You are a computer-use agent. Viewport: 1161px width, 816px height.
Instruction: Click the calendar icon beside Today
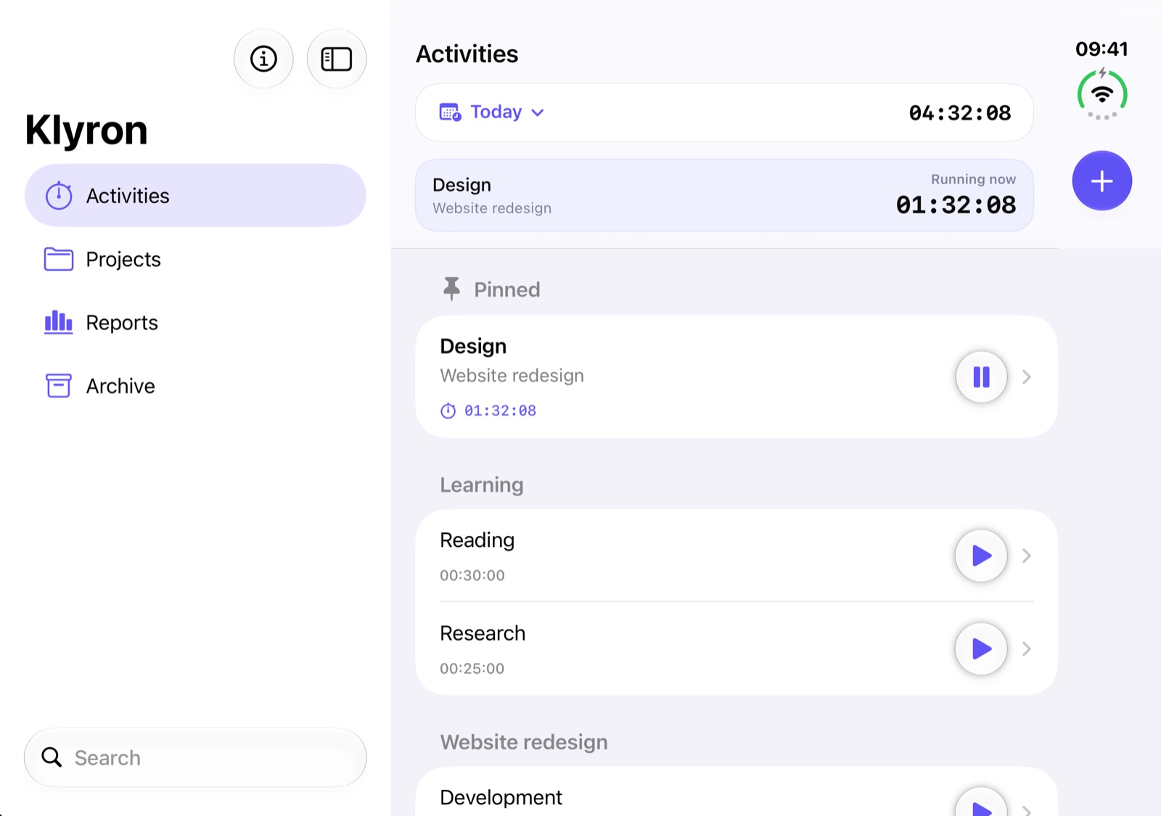coord(450,112)
